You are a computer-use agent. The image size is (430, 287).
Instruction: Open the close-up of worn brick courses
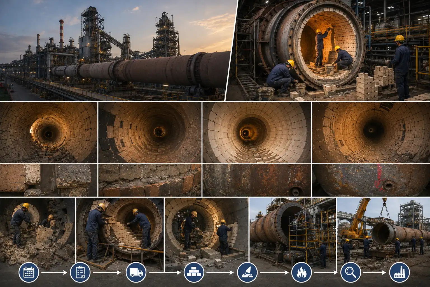pyautogui.click(x=150, y=180)
